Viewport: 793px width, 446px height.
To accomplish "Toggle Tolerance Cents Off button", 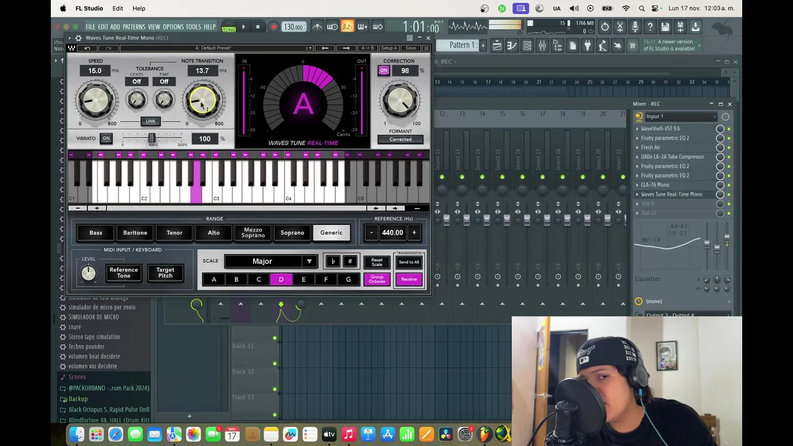I will click(x=136, y=81).
